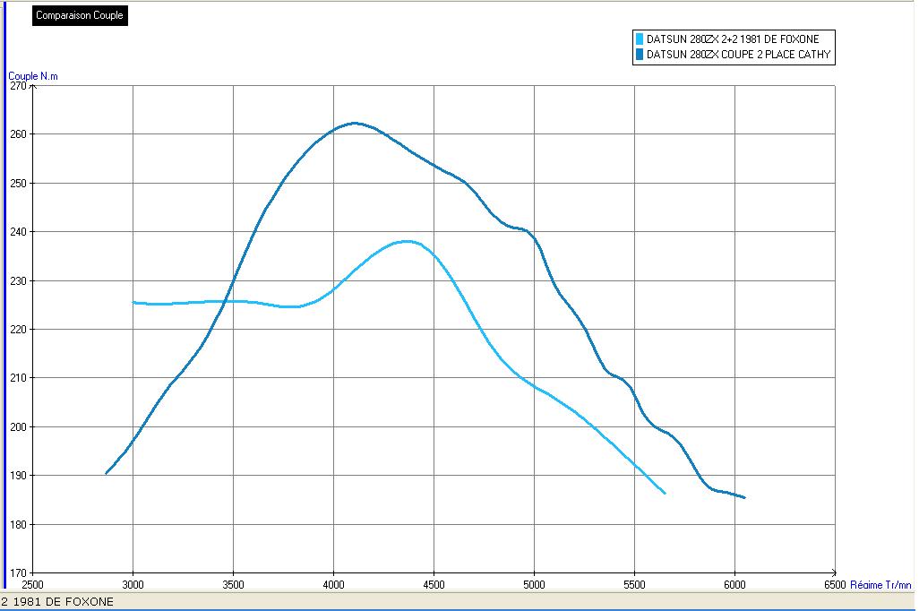Click the 4000 tick on the RPM axis
This screenshot has width=919, height=611.
pos(333,583)
